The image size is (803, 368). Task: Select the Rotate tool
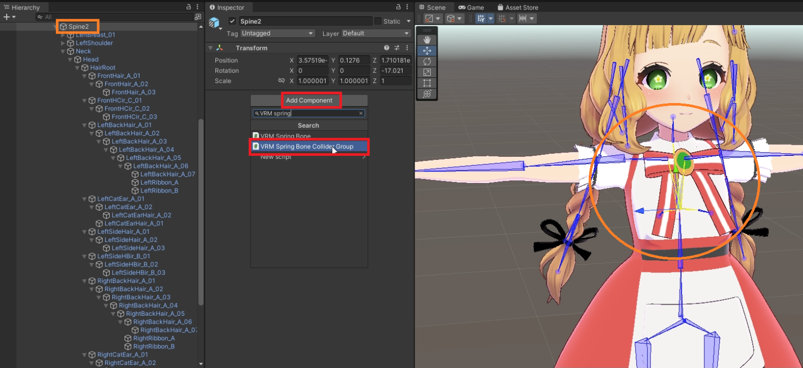click(x=427, y=61)
